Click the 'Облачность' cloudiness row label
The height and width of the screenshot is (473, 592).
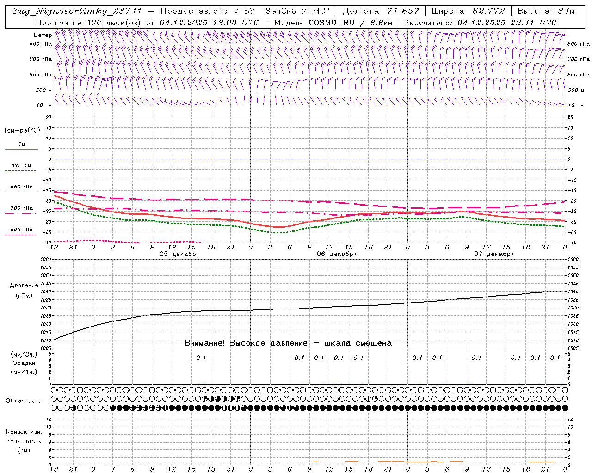point(24,400)
